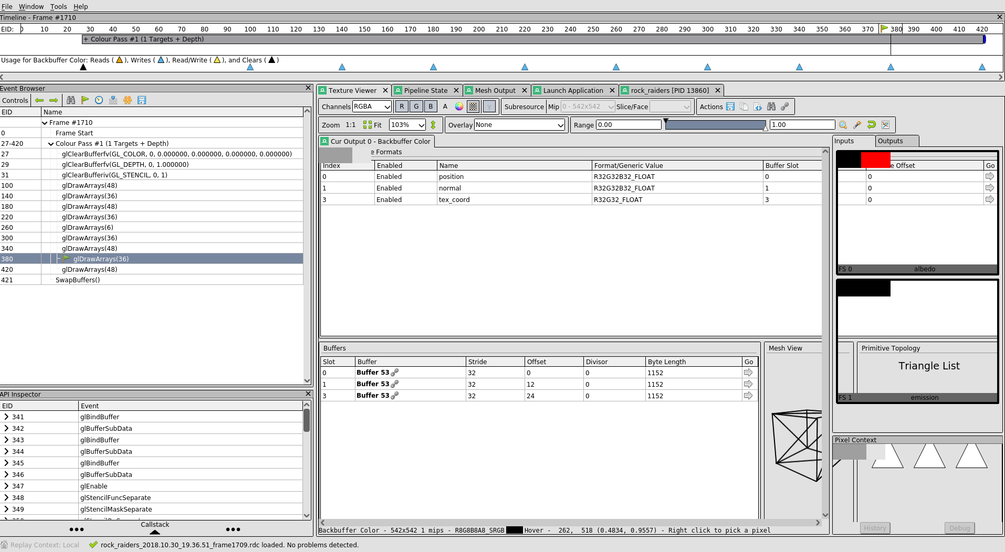The height and width of the screenshot is (552, 1005).
Task: Export events with the Event Browser save icon
Action: pyautogui.click(x=142, y=100)
